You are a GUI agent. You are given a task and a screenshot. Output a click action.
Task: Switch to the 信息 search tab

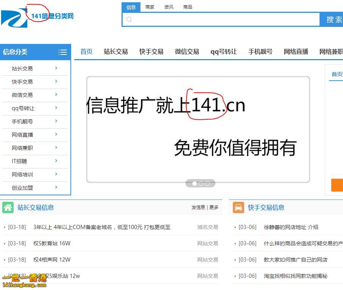131,7
